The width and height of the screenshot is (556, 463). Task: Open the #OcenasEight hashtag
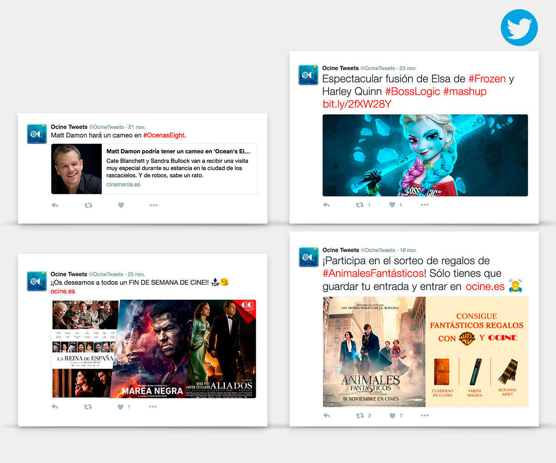164,135
